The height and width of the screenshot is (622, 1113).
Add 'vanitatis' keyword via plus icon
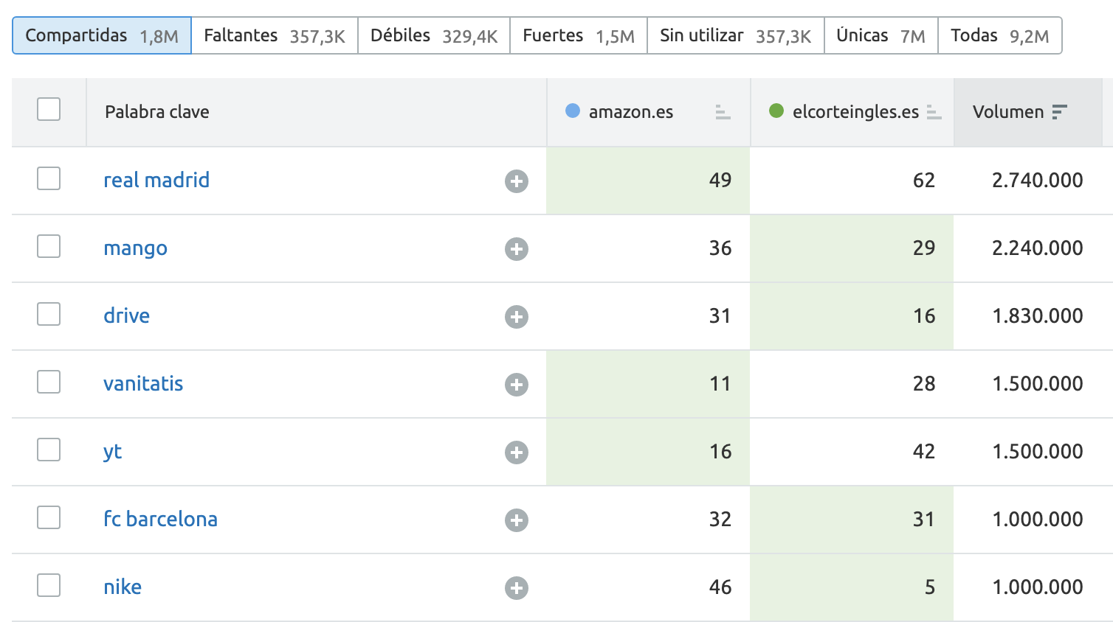point(517,385)
